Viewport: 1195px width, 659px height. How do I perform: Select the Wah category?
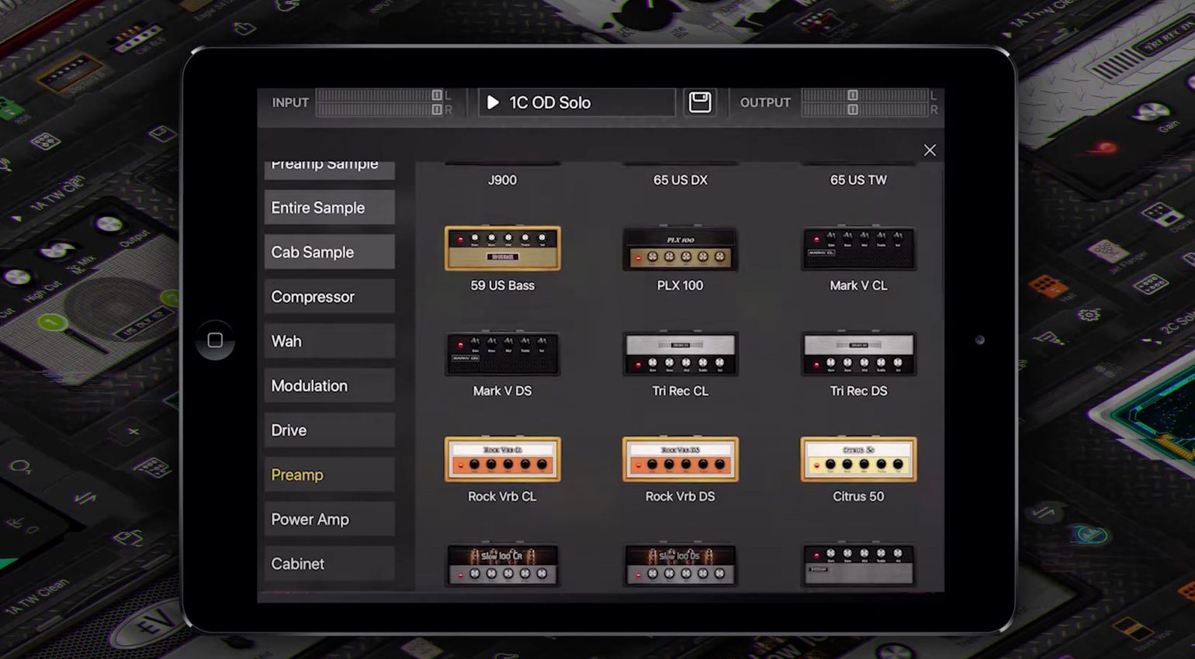[x=329, y=341]
